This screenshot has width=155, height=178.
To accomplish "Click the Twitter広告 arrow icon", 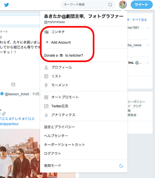I will click(46, 106).
